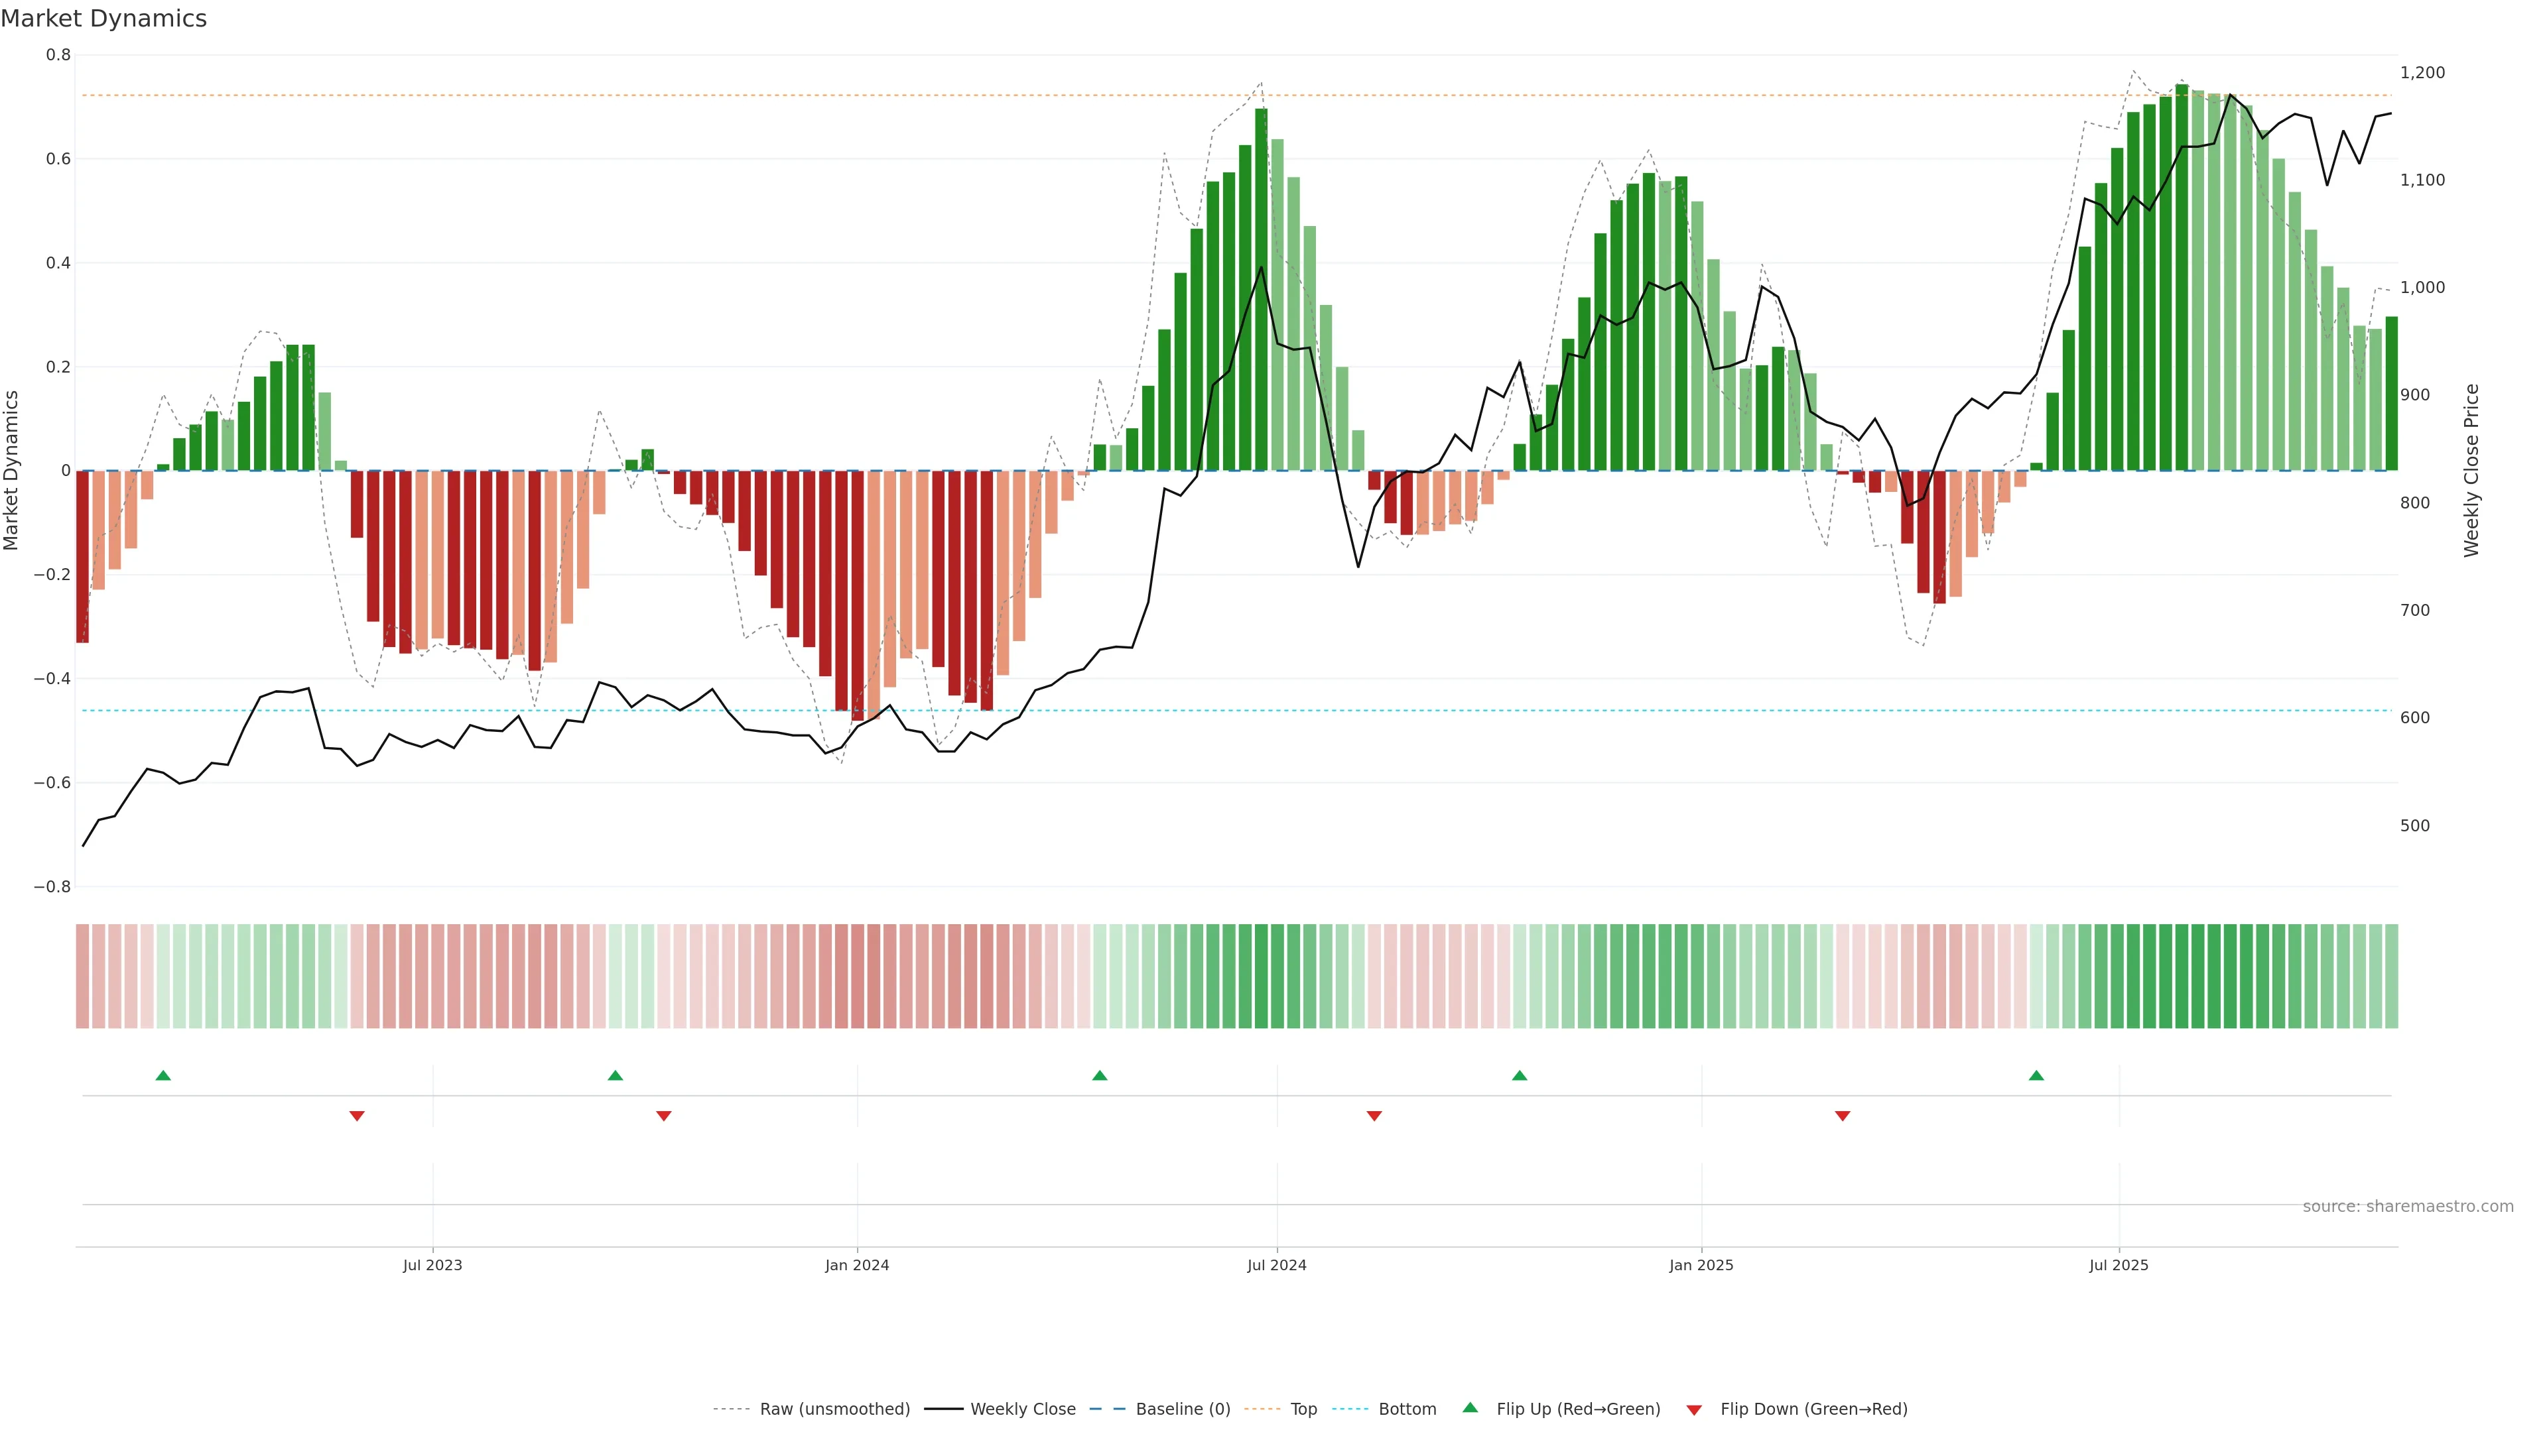Click green triangle icon in legend for Flip Up
Screen dimensions: 2547x1432
1470,1407
